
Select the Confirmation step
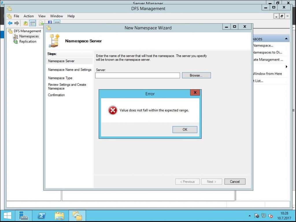[x=56, y=95]
